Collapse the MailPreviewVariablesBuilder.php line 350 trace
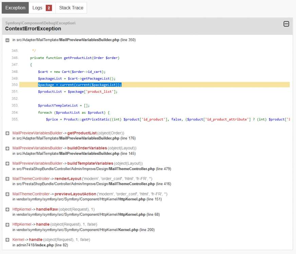The image size is (296, 254). coord(7,40)
